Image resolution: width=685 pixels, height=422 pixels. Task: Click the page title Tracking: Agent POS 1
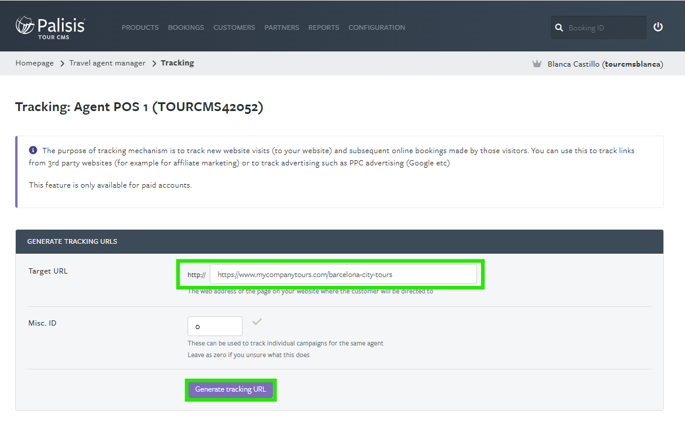click(139, 107)
